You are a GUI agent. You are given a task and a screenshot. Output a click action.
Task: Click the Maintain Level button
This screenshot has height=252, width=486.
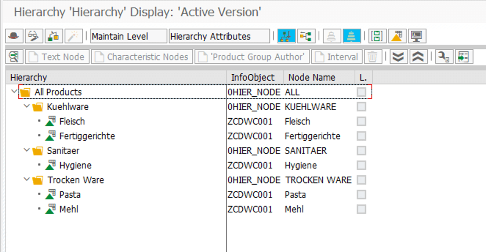coord(128,36)
